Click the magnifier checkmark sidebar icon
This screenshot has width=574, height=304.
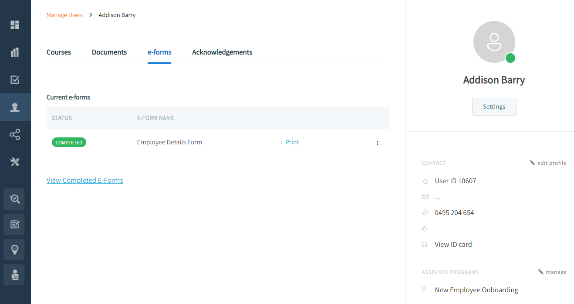[15, 199]
